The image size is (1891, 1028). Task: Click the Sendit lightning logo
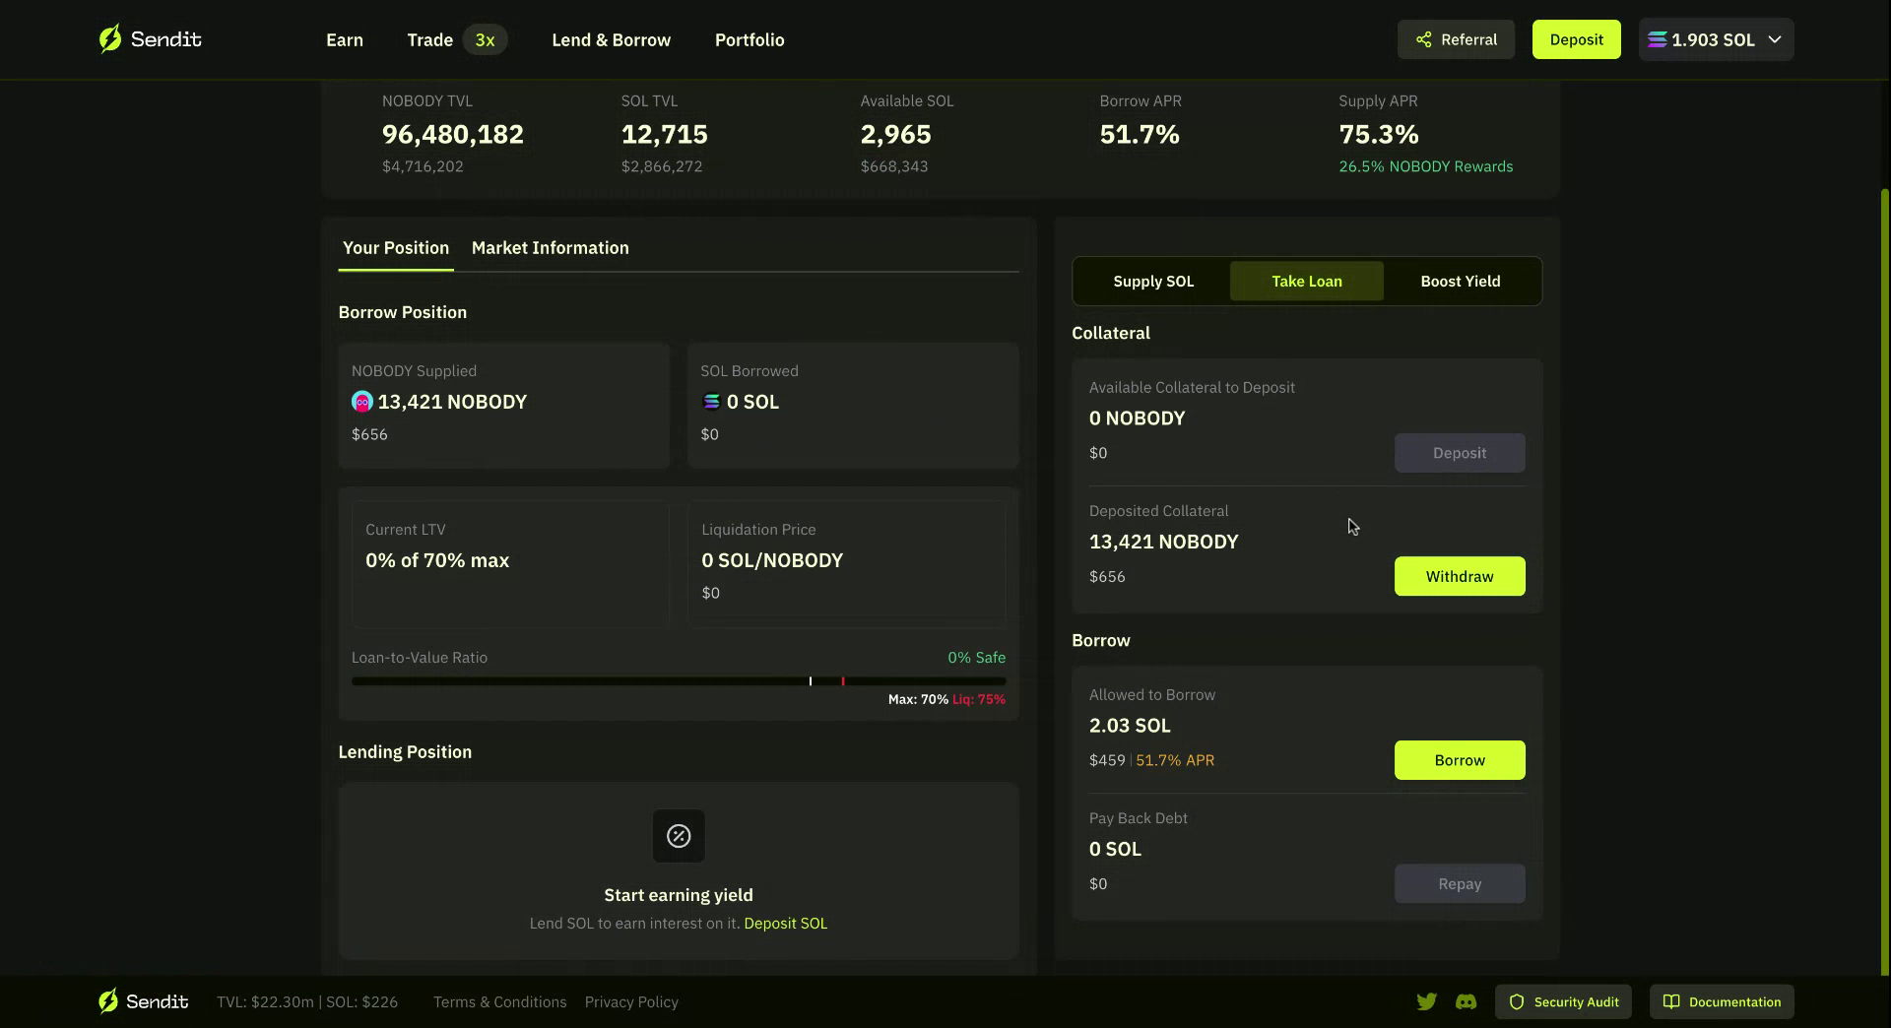(x=110, y=38)
